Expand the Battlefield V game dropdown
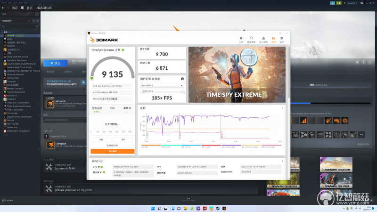Screen dimensions: 377x212 (162, 85)
